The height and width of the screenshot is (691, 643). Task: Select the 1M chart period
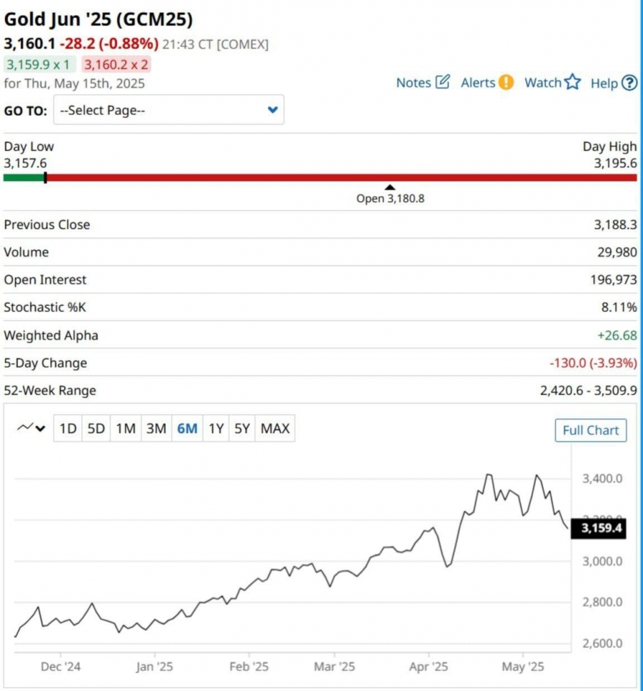[x=126, y=428]
